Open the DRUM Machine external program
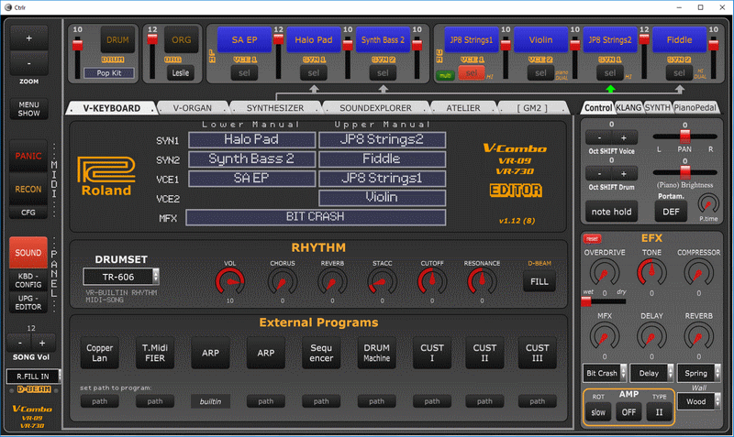Viewport: 734px width, 437px height. 376,353
